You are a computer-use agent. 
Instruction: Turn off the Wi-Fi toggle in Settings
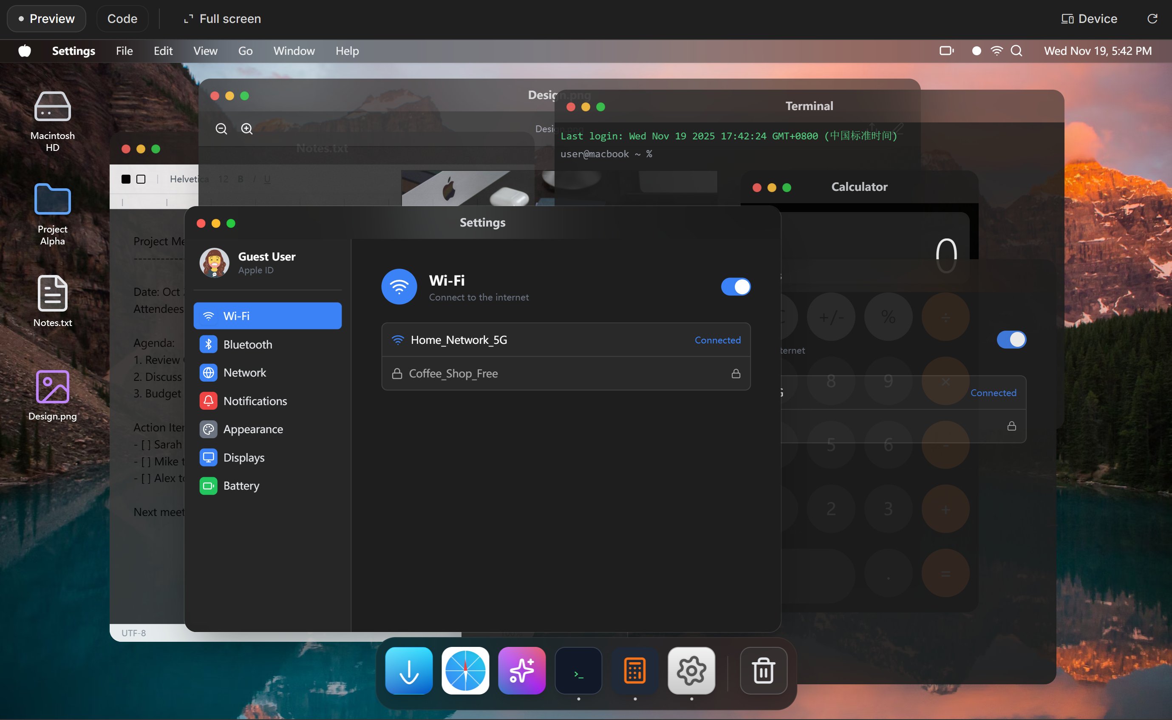[x=736, y=286]
